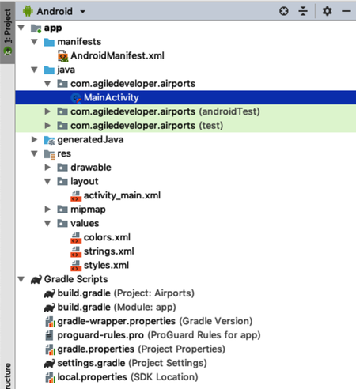Open the Android view dropdown
Screen dimensions: 356x389
point(82,12)
